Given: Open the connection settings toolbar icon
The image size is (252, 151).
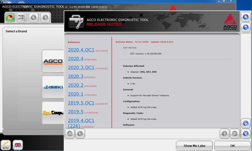Looking at the screenshot, I should (22, 17).
